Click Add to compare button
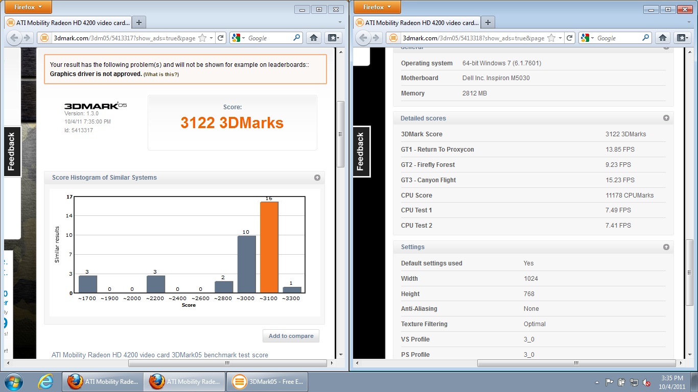 tap(291, 336)
